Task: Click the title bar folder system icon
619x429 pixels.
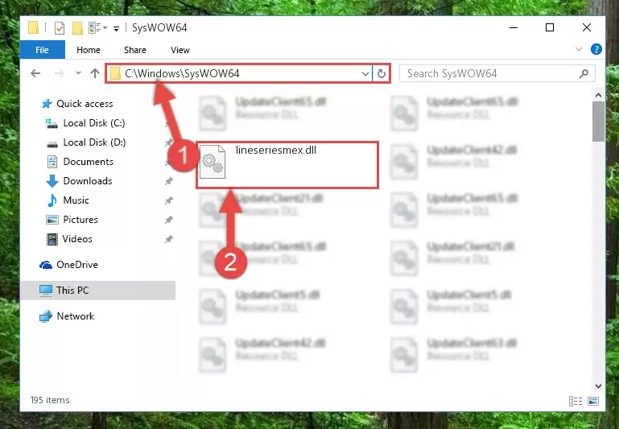Action: point(34,27)
